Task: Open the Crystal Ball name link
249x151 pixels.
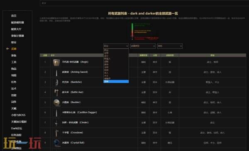Action: 73,143
